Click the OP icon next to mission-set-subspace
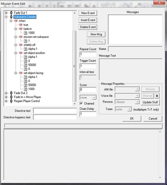The height and width of the screenshot is (185, 167). click(21, 37)
